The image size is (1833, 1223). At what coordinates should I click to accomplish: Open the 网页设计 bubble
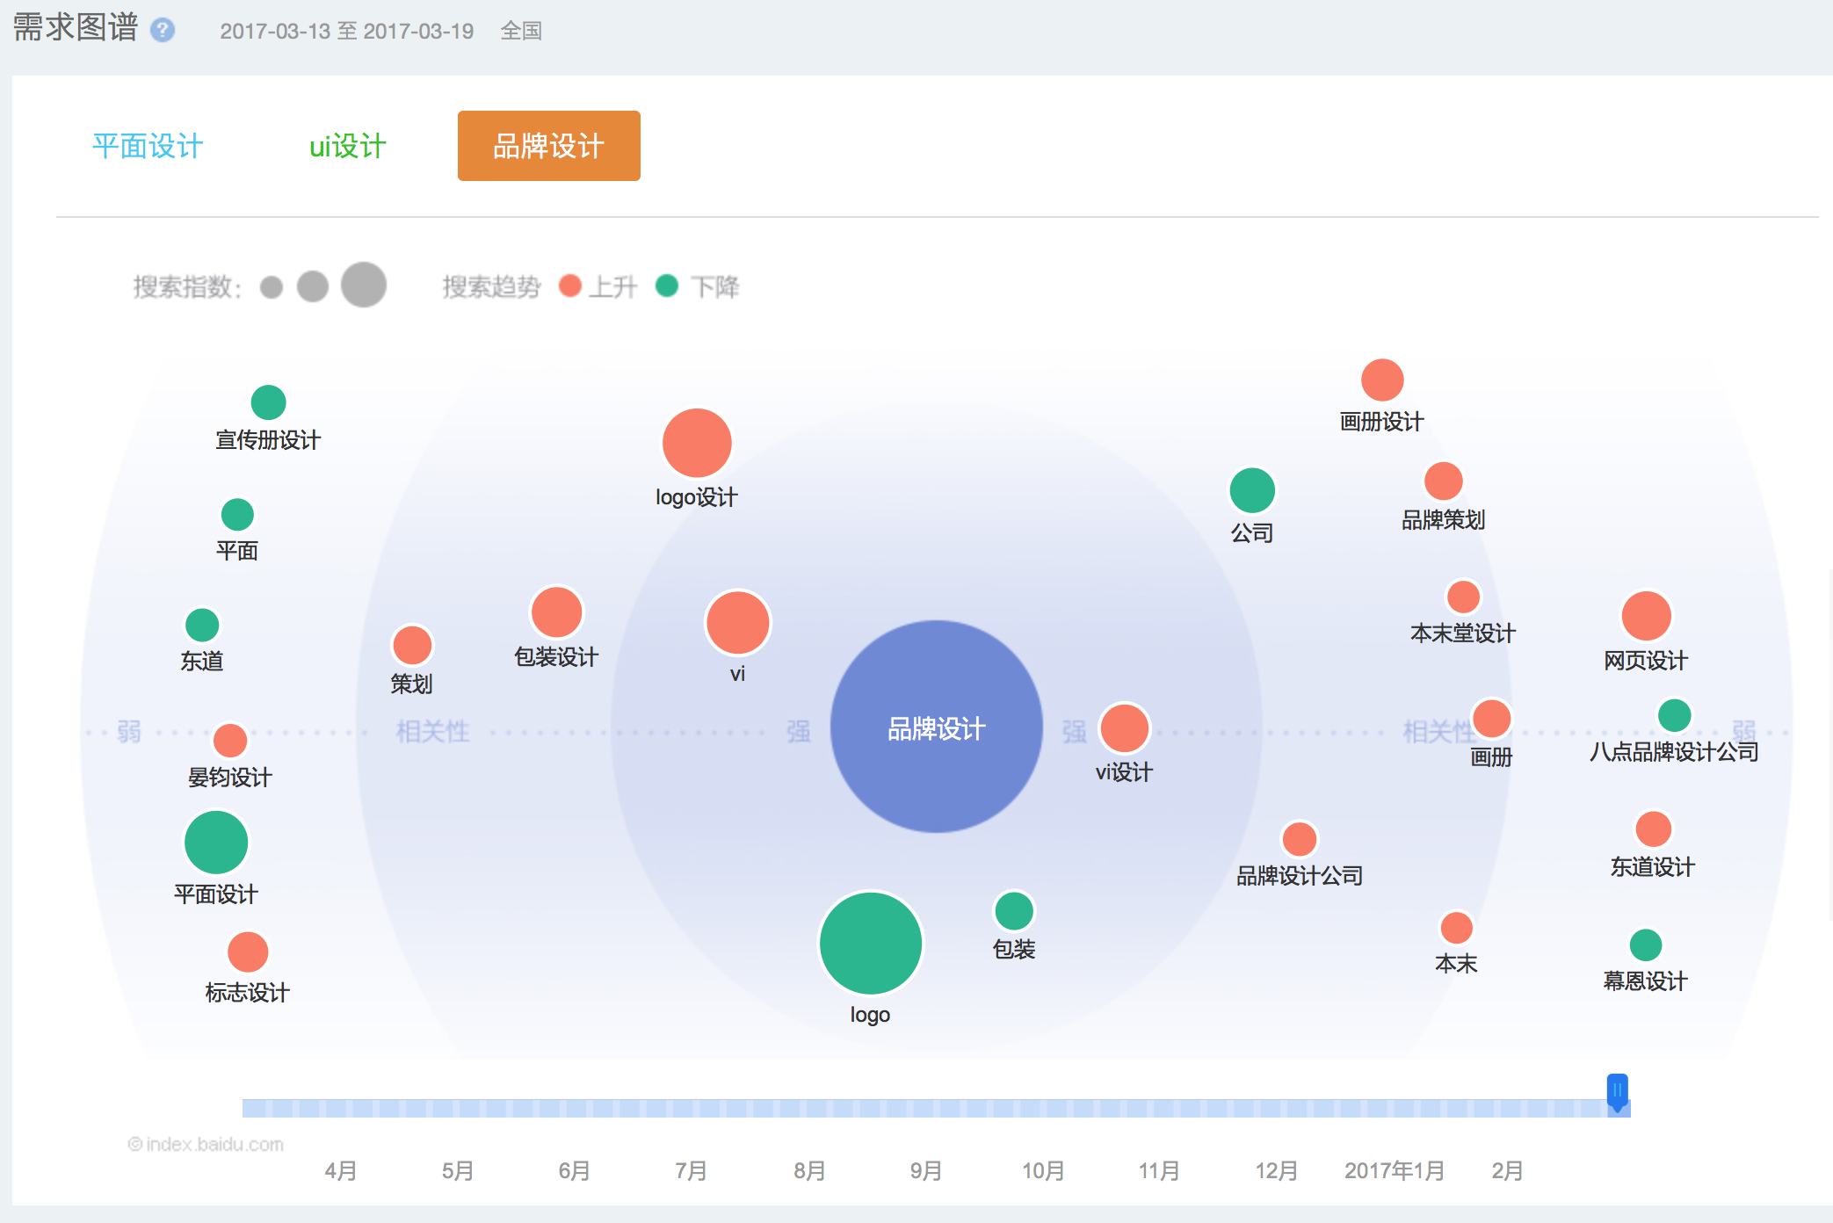pos(1646,616)
